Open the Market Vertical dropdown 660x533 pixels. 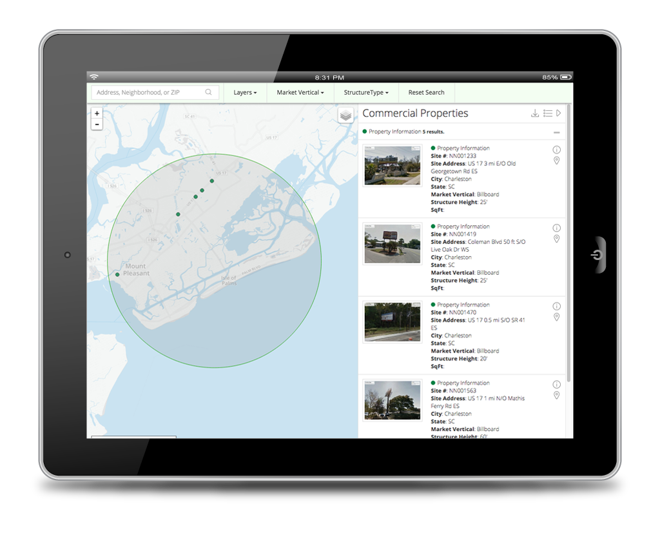[x=300, y=93]
